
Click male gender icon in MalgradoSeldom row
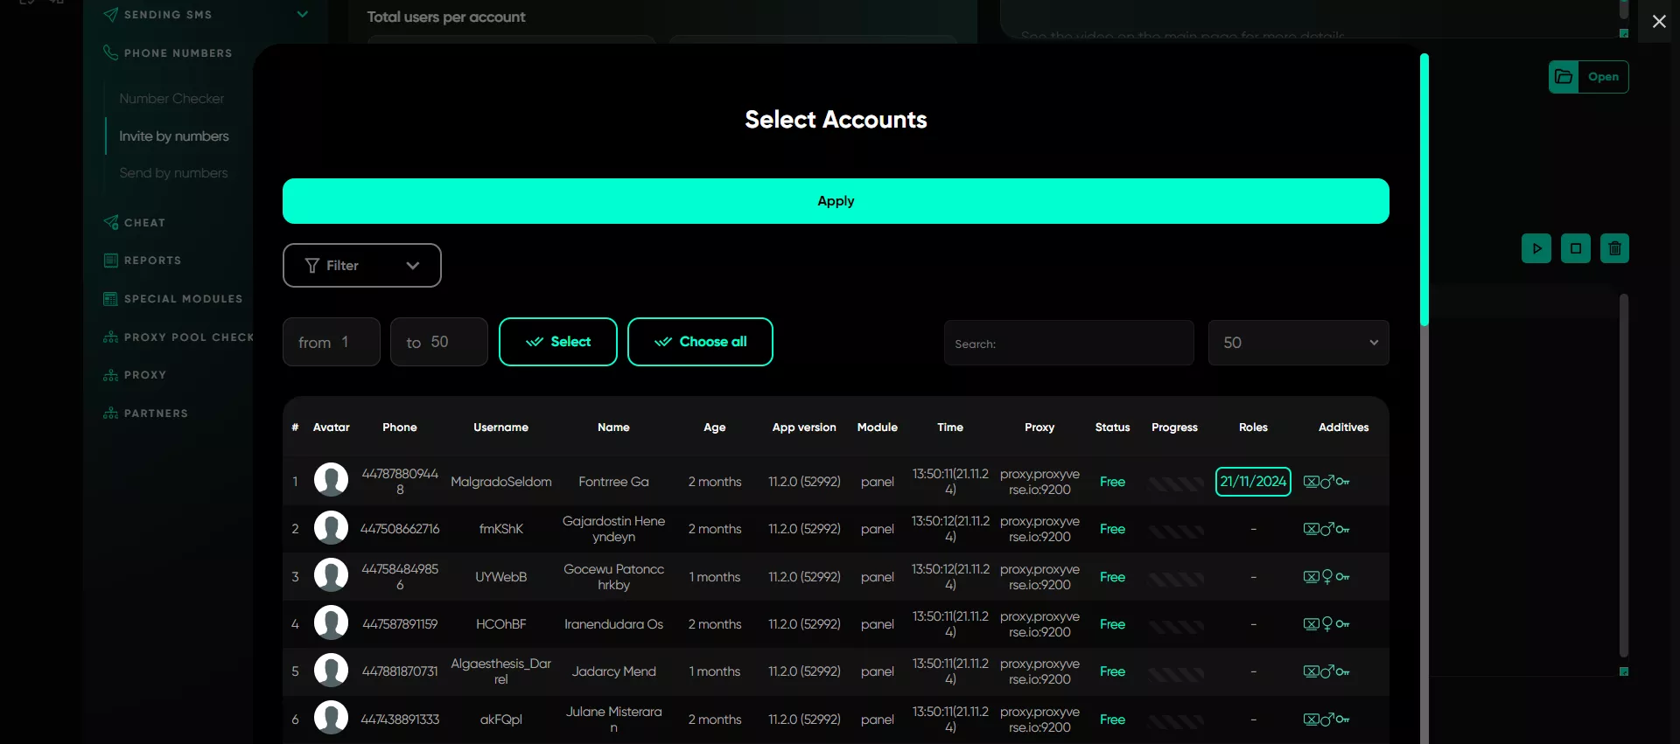1327,481
